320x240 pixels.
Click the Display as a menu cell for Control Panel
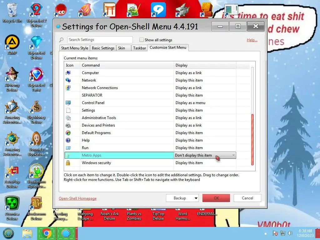pos(205,103)
